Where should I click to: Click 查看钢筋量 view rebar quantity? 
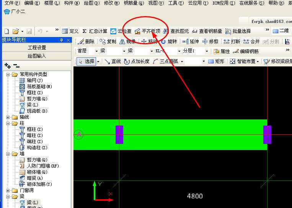click(207, 31)
